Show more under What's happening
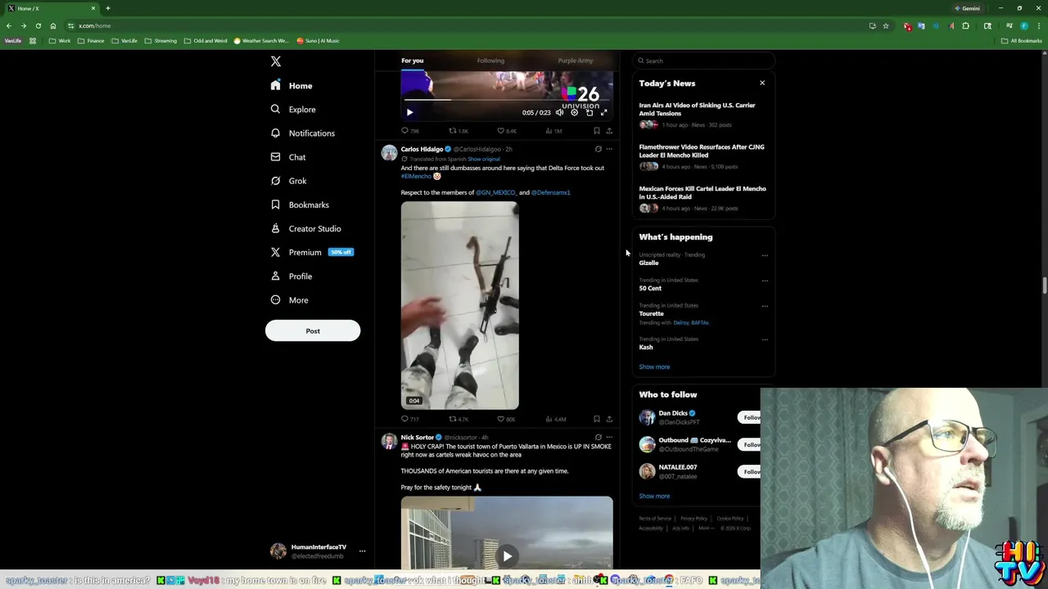The image size is (1048, 589). [x=654, y=366]
